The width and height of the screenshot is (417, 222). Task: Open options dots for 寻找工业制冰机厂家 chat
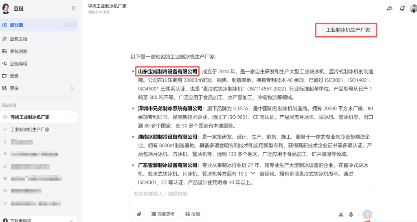72,117
